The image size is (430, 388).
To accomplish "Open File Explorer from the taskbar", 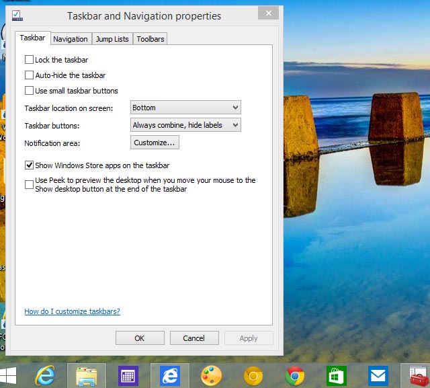I will tap(87, 376).
